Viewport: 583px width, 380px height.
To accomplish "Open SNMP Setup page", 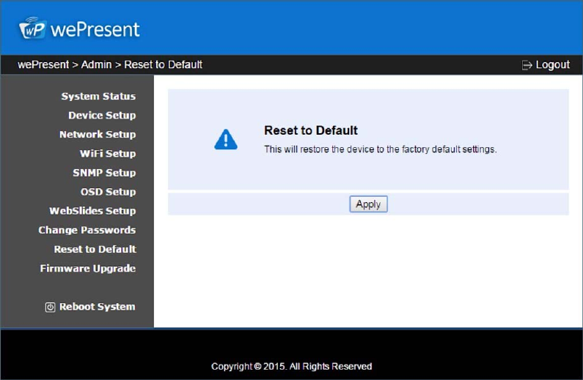I will pyautogui.click(x=104, y=173).
